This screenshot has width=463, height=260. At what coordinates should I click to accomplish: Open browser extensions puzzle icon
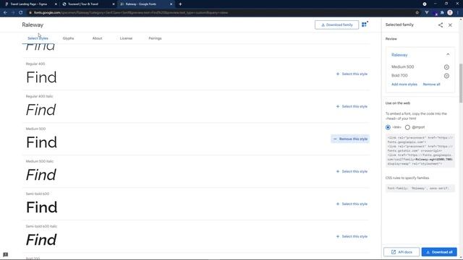442,13
